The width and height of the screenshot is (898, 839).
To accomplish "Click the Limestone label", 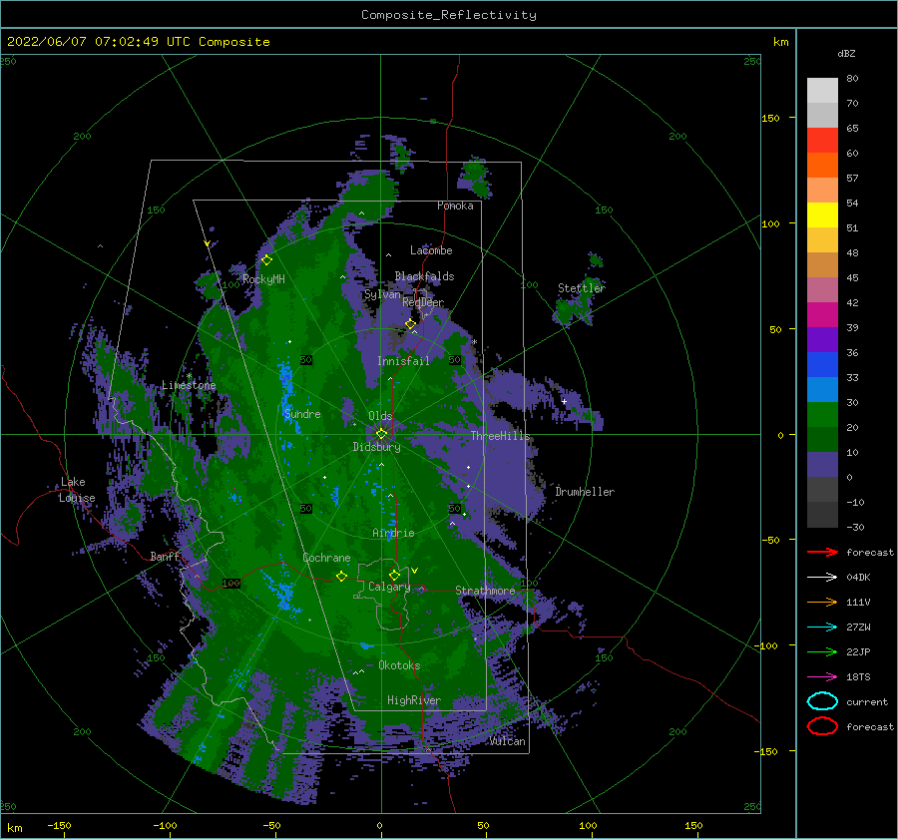I will (x=189, y=385).
